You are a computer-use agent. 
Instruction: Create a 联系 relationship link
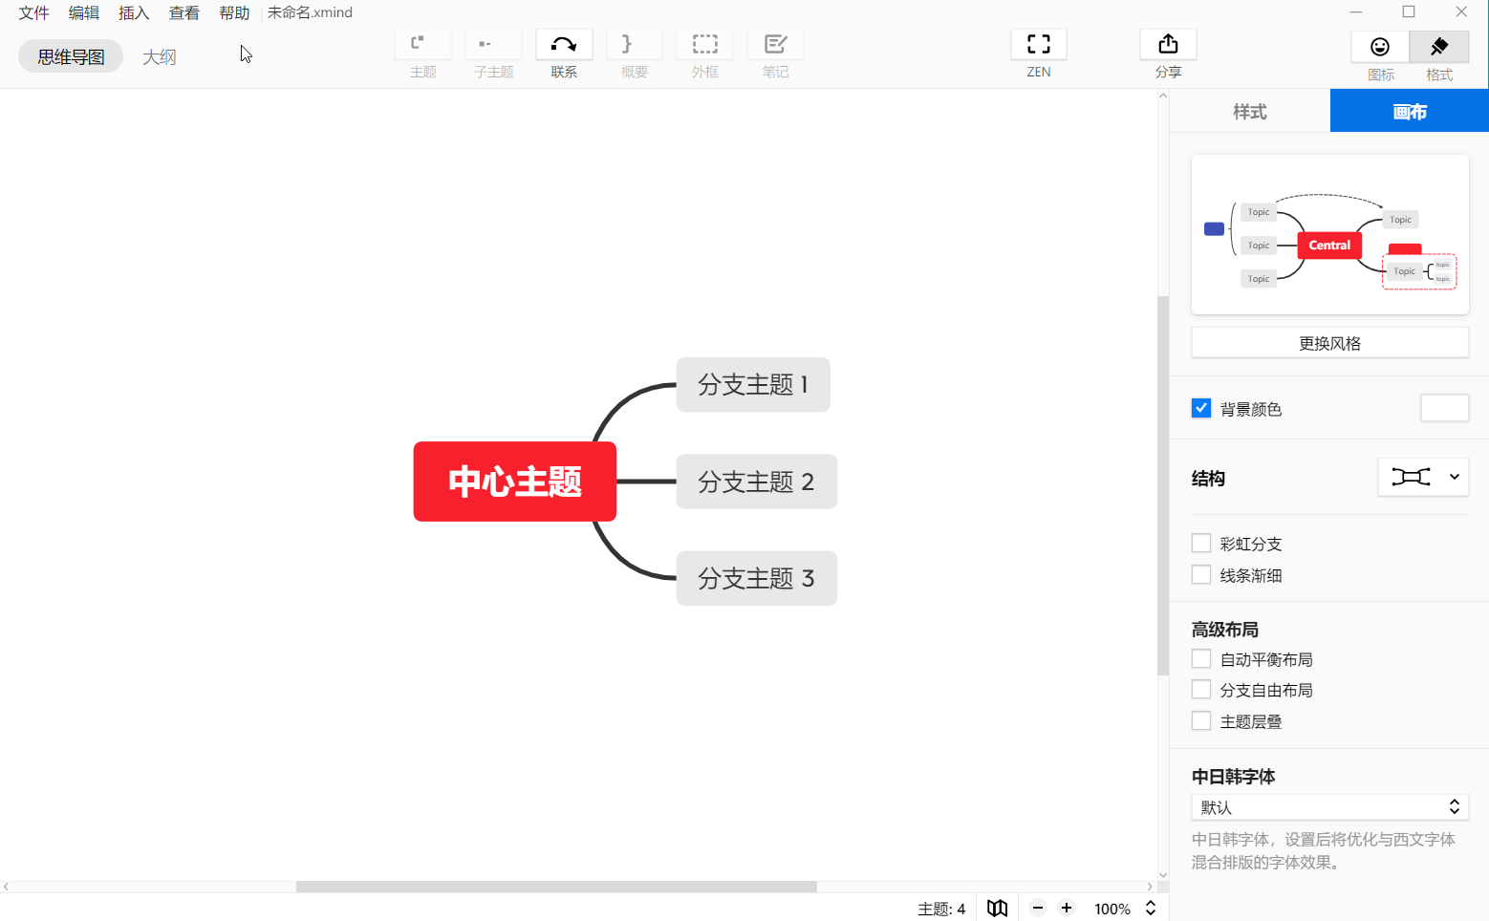[x=564, y=53]
